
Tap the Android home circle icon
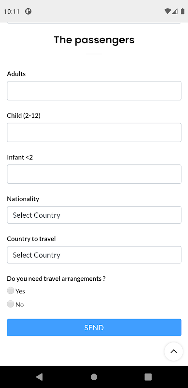[x=94, y=377]
